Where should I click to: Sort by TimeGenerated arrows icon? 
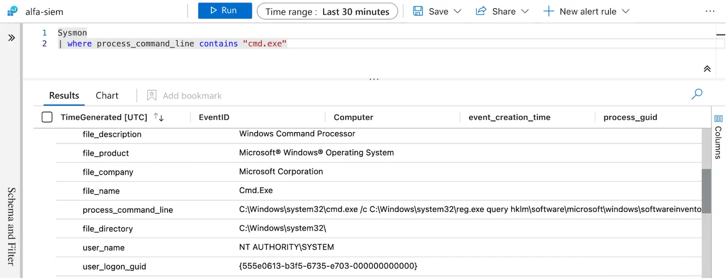(x=158, y=117)
